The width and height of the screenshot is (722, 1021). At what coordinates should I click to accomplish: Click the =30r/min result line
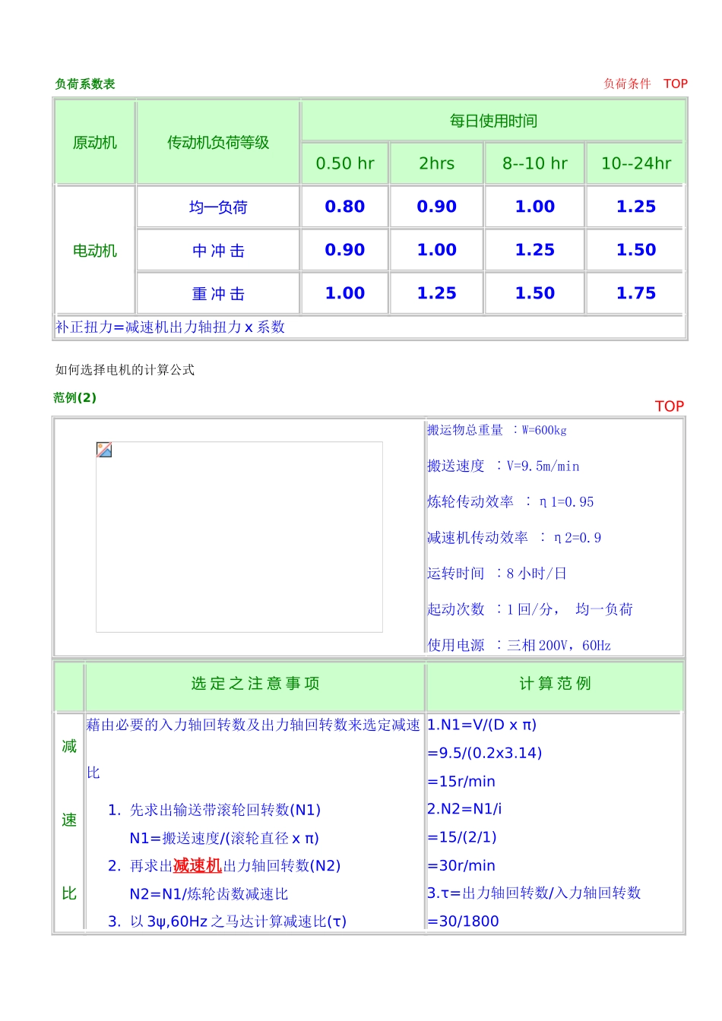tap(461, 865)
